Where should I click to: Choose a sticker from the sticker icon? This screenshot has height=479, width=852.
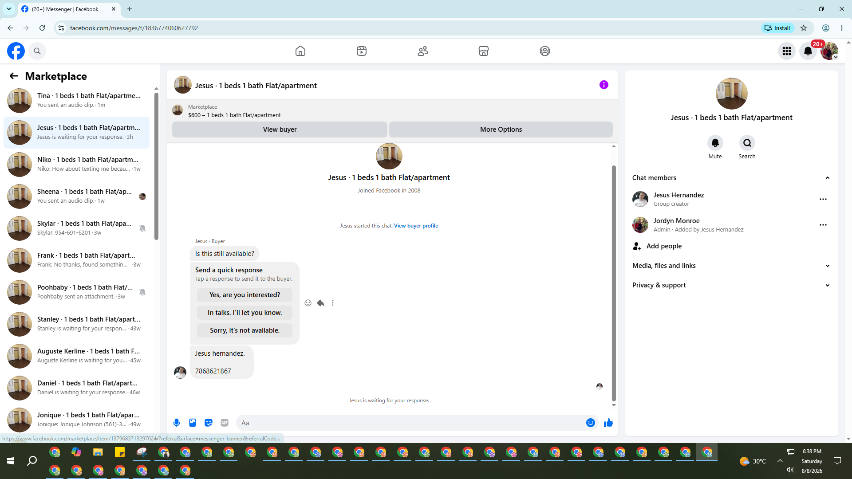tap(209, 423)
